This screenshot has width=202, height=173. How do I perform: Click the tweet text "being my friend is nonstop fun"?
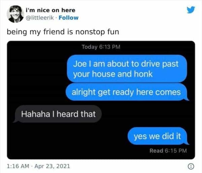63,32
